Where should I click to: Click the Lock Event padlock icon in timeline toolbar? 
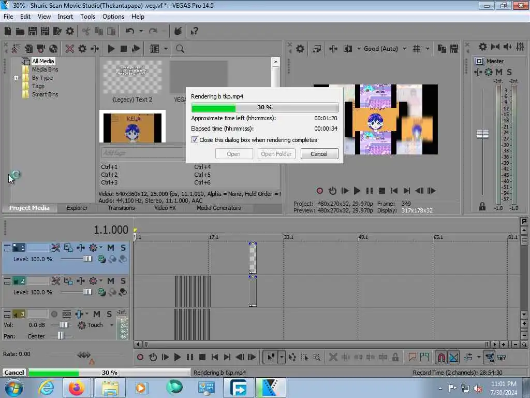point(395,357)
